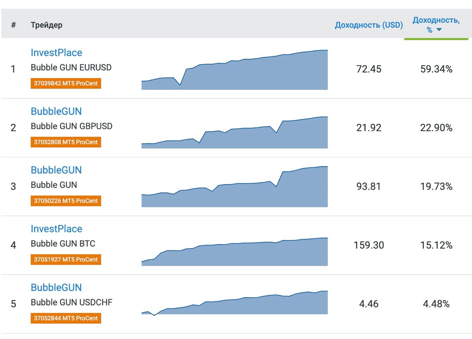472x339 pixels.
Task: Open the row 3 Bubble GUN profit chart
Action: pos(235,186)
